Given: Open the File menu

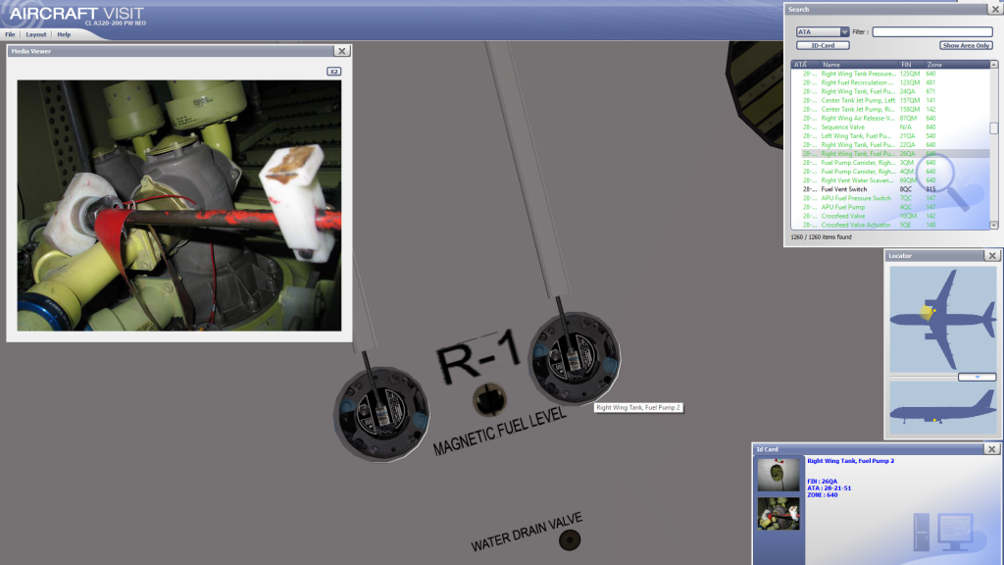Looking at the screenshot, I should point(10,34).
